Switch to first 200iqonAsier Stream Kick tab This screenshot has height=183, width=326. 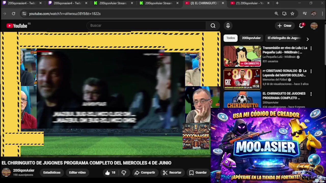click(x=113, y=3)
